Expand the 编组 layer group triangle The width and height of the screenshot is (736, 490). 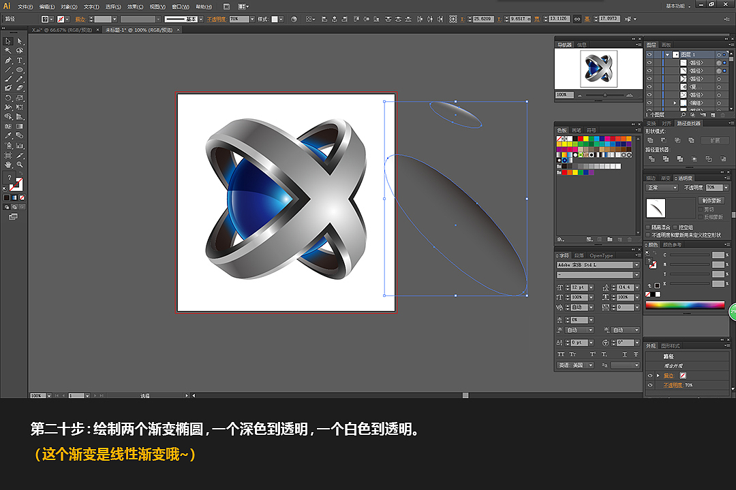(x=675, y=103)
